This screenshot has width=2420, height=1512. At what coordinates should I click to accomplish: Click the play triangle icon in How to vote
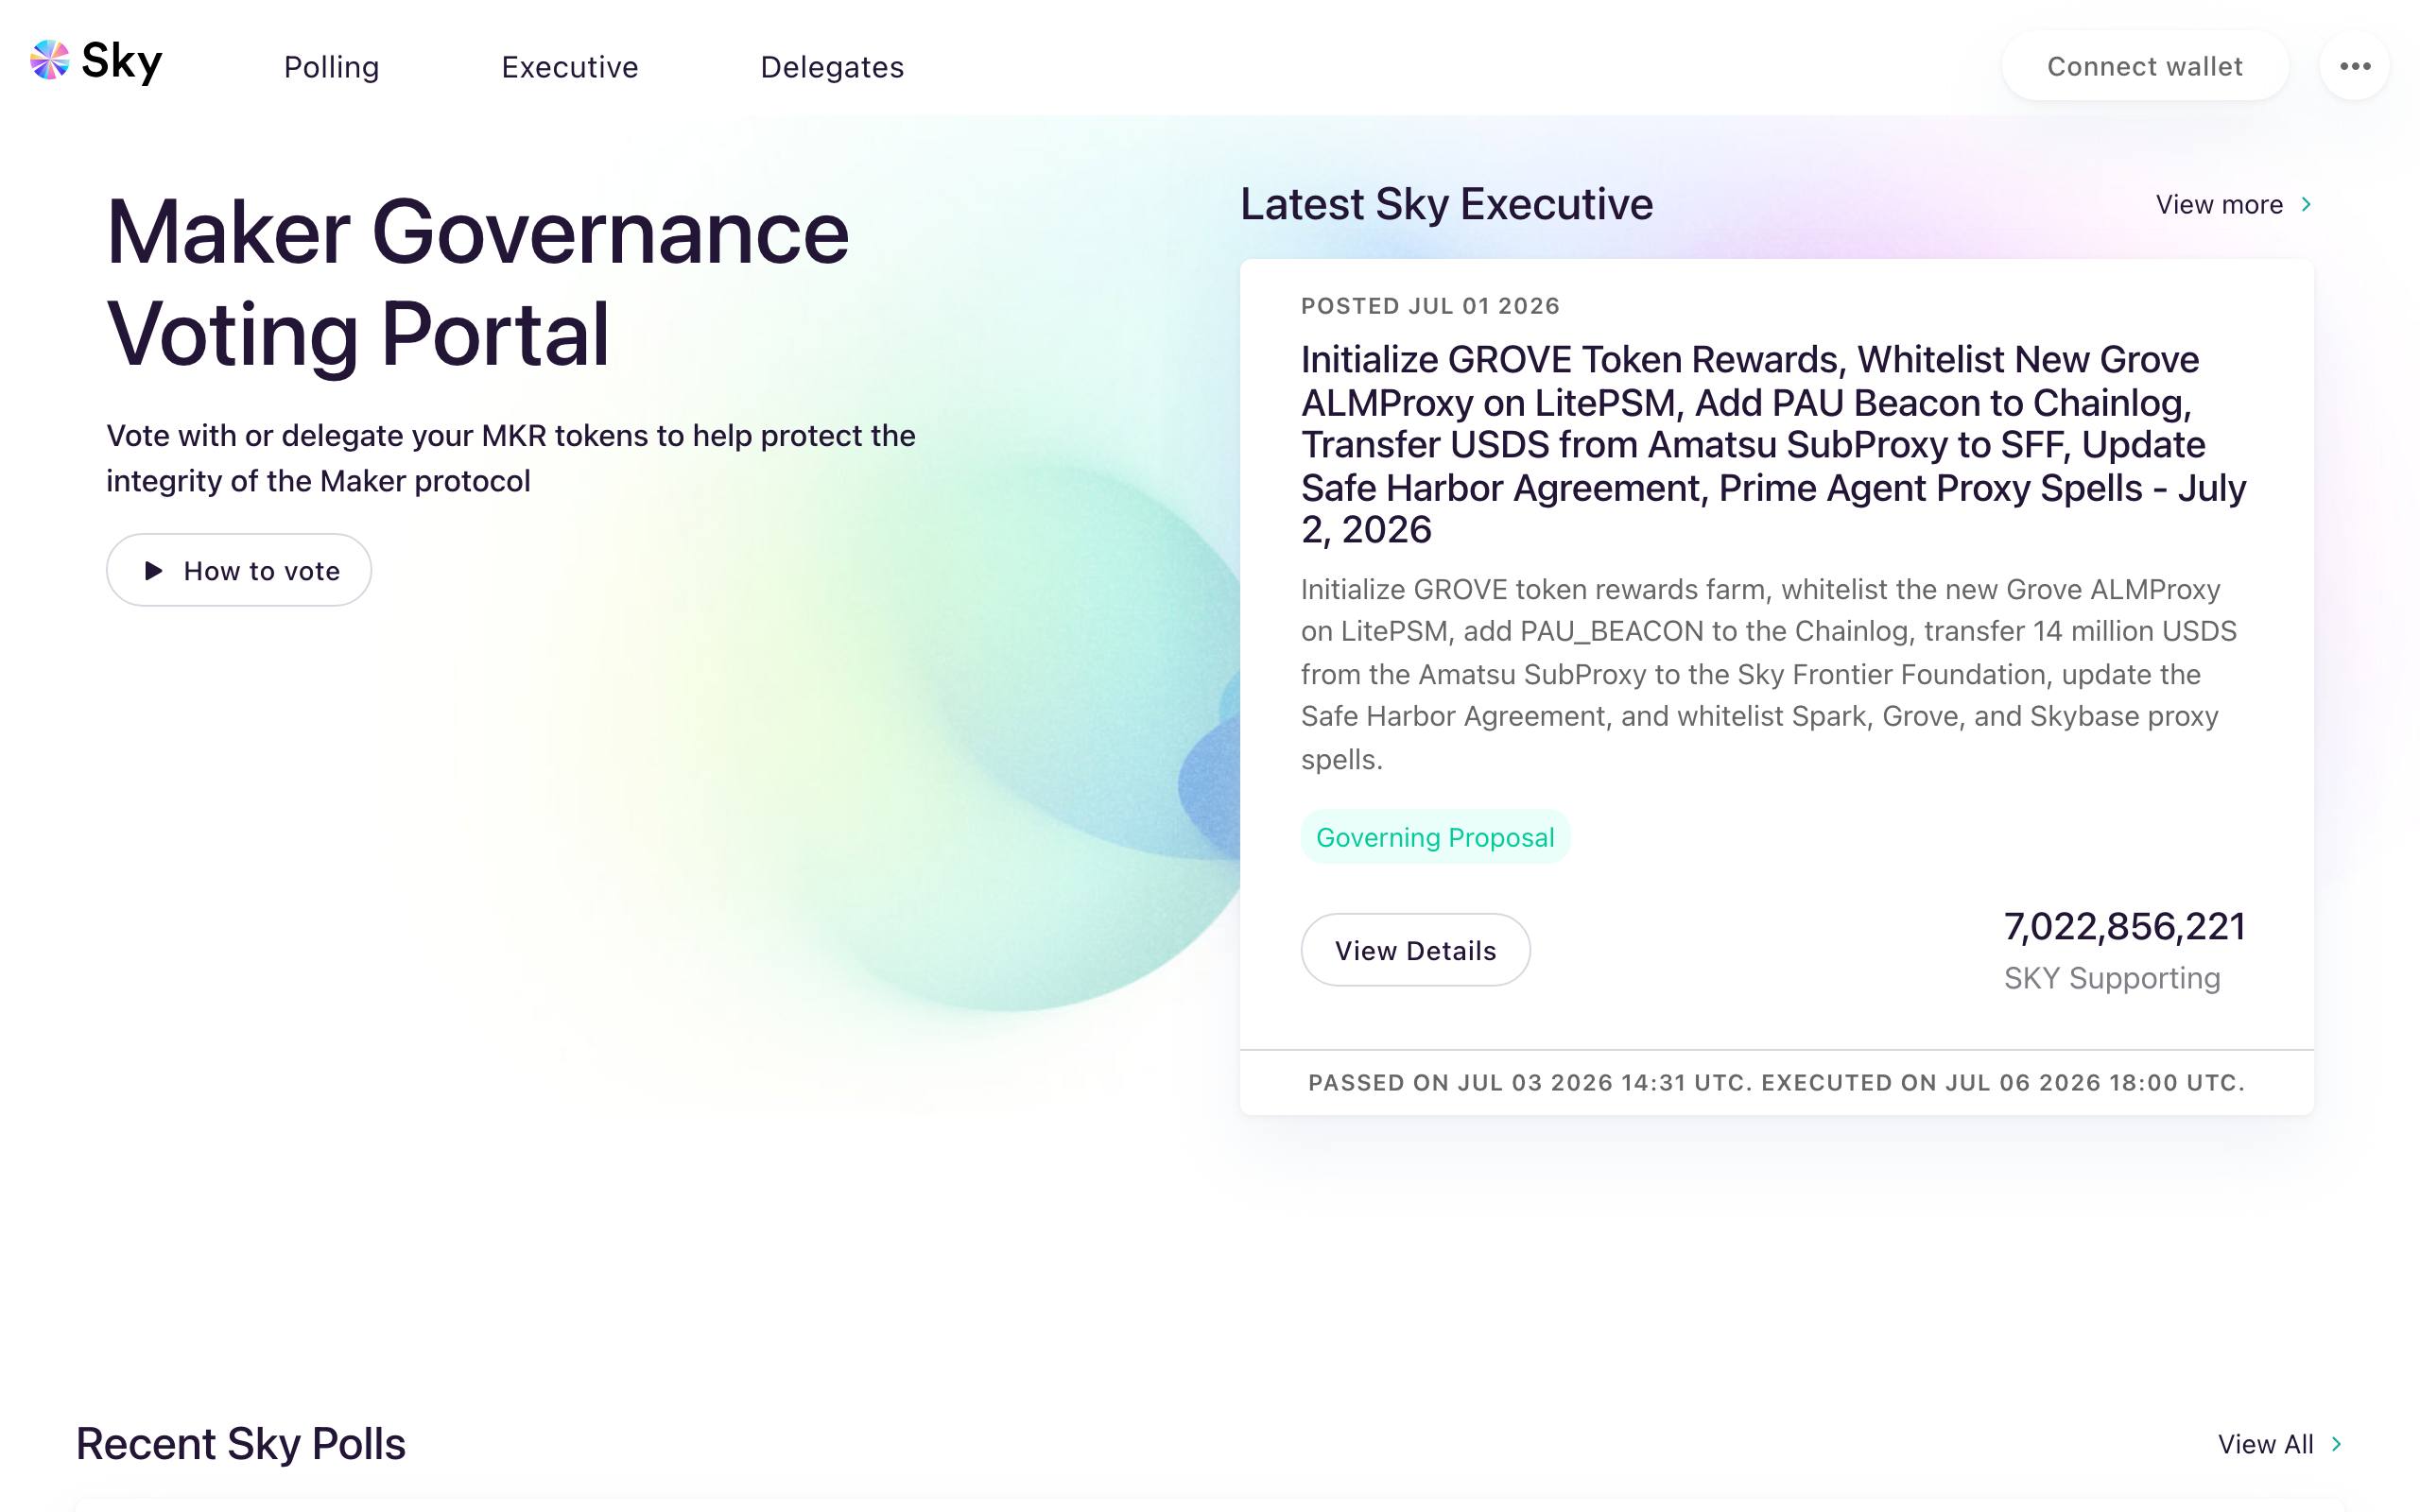tap(153, 570)
